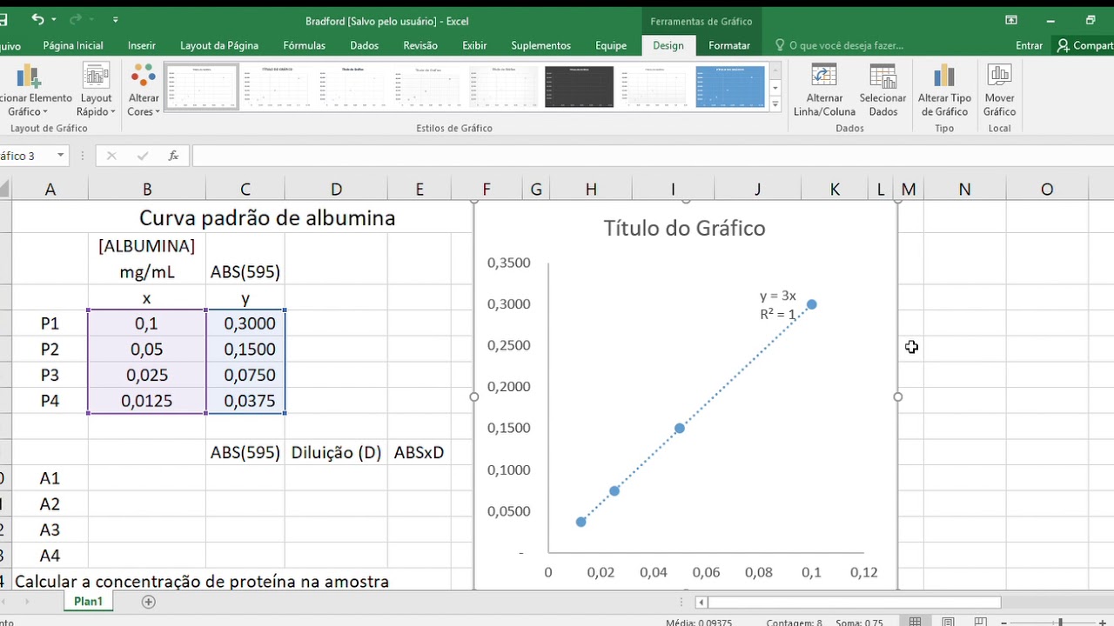Open Customize Quick Access Toolbar dropdown
Screen dimensions: 1114x626
[116, 19]
